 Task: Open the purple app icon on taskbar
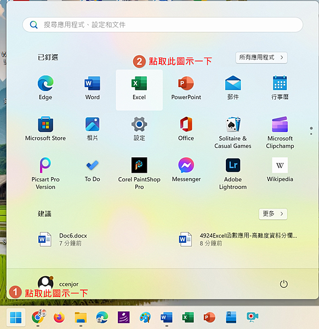[x=123, y=317]
